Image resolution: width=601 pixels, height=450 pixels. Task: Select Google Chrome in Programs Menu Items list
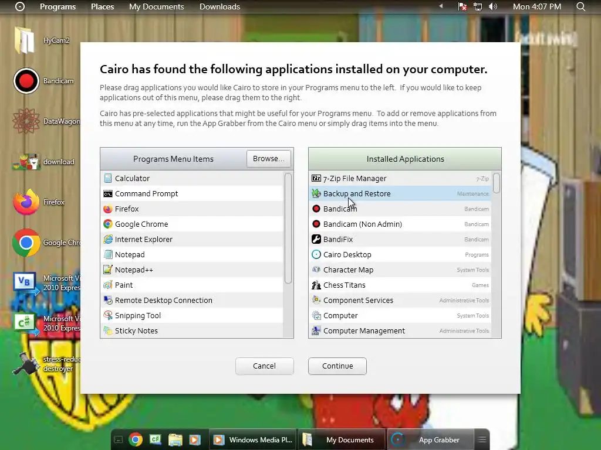(x=192, y=224)
